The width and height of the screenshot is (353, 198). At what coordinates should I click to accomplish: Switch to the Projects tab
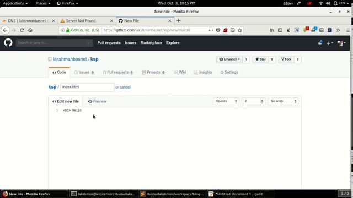click(x=153, y=72)
